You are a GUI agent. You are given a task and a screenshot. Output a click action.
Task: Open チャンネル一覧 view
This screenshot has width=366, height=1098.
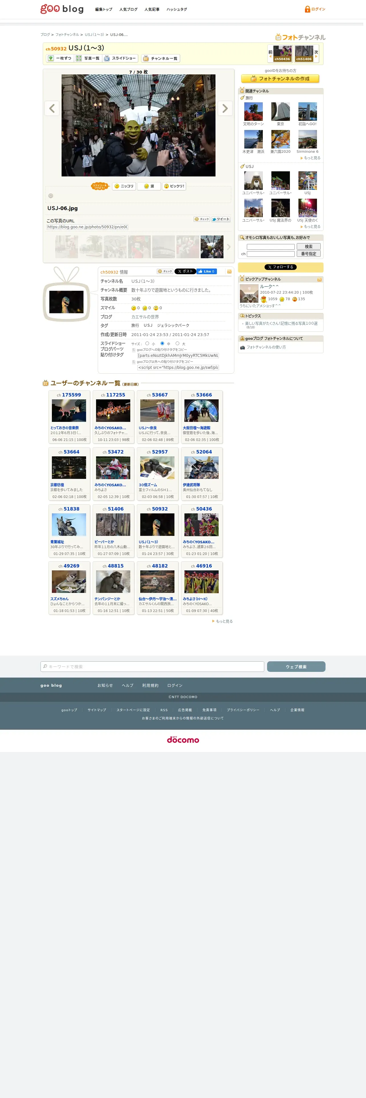[161, 58]
